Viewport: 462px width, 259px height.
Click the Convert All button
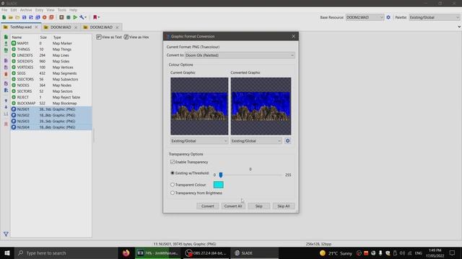point(233,206)
